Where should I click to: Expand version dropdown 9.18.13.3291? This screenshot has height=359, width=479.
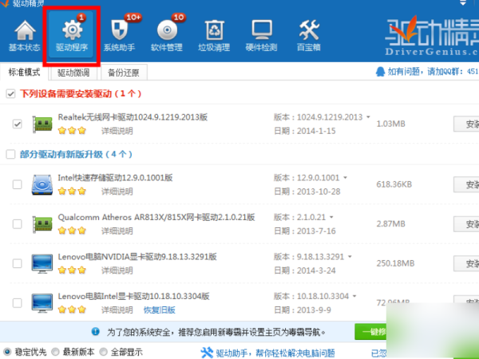pos(350,256)
